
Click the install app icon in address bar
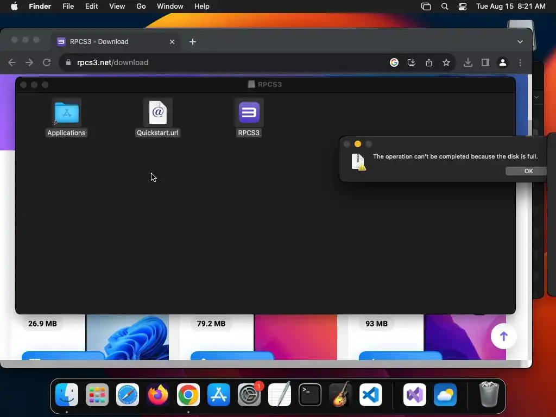coord(412,62)
